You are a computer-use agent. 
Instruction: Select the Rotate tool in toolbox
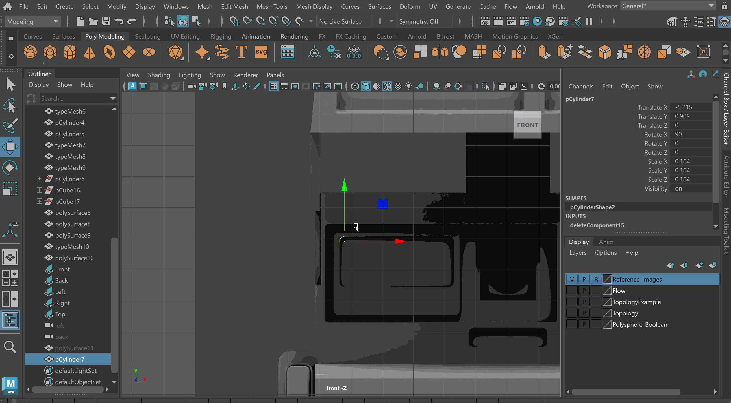coord(10,168)
